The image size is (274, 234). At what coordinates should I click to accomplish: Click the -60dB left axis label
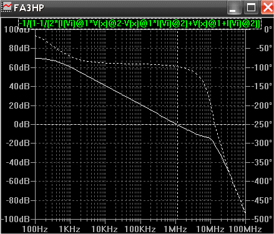[18, 181]
